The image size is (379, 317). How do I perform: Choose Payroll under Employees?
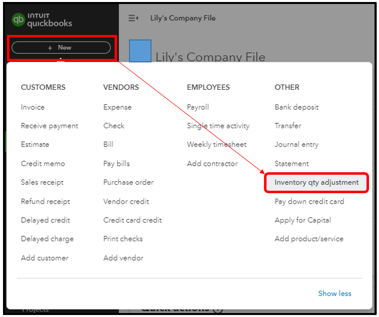click(198, 107)
